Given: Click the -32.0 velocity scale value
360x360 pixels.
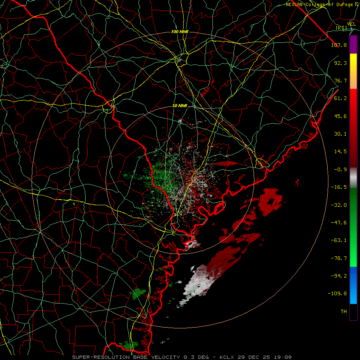Looking at the screenshot, I should [x=339, y=205].
